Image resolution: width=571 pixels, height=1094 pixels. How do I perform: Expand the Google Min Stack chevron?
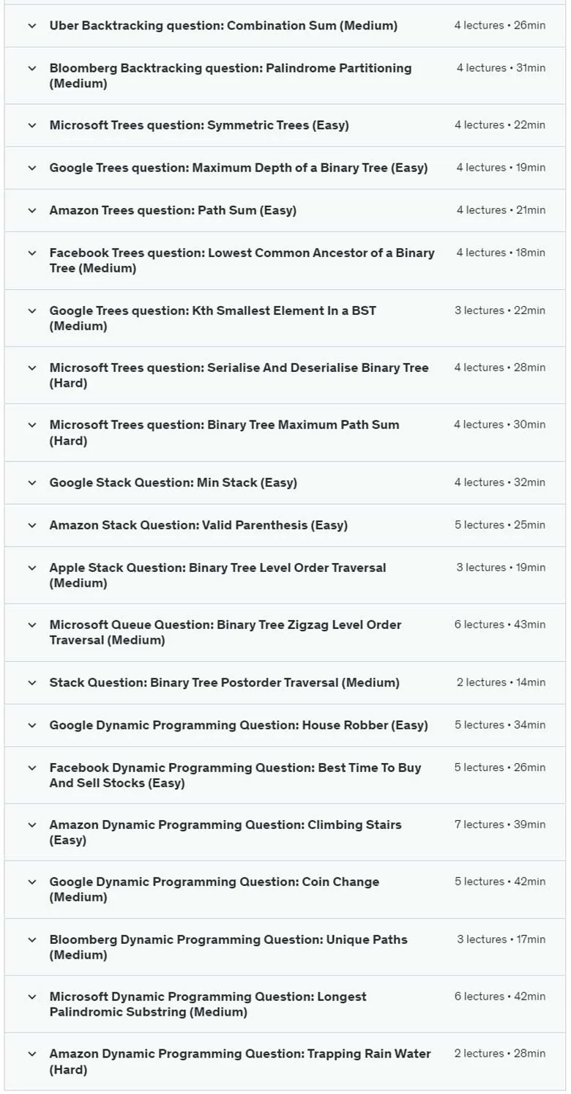tap(31, 483)
